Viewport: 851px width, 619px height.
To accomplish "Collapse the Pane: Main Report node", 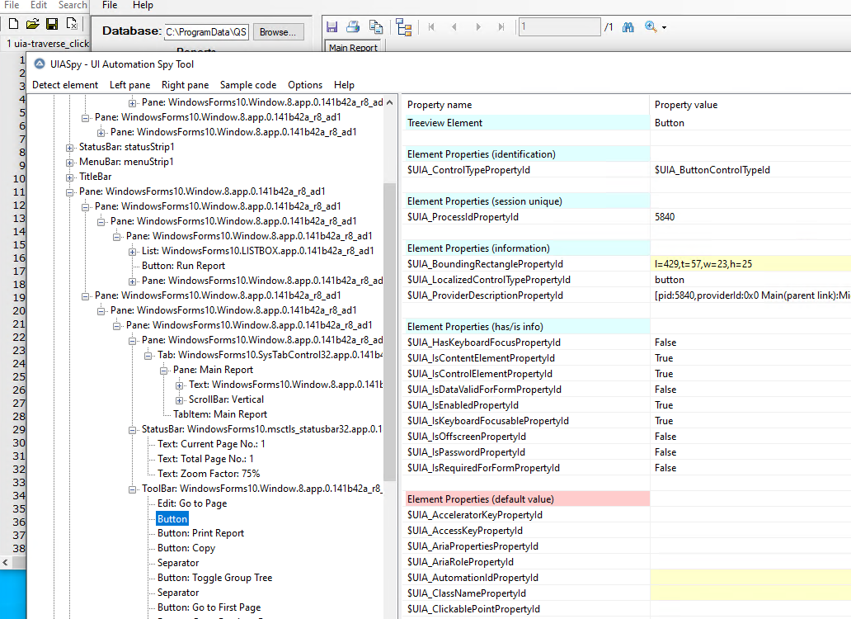I will point(163,371).
